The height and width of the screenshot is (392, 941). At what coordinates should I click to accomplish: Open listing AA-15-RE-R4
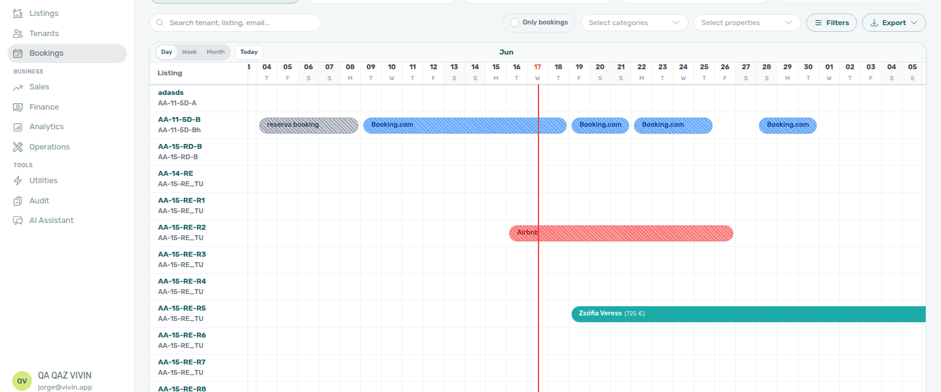click(182, 282)
